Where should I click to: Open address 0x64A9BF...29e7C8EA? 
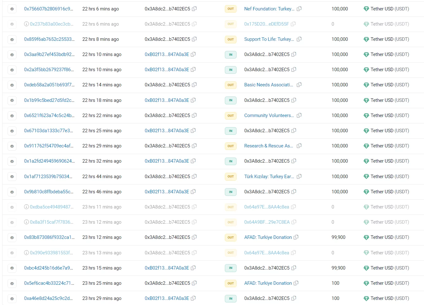pos(267,222)
